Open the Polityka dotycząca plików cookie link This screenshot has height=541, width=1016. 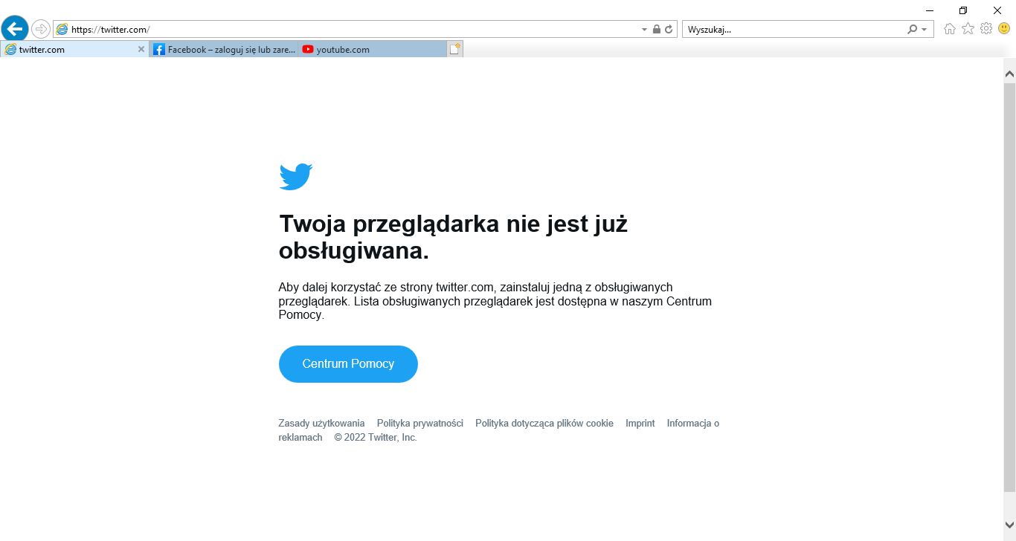point(544,424)
